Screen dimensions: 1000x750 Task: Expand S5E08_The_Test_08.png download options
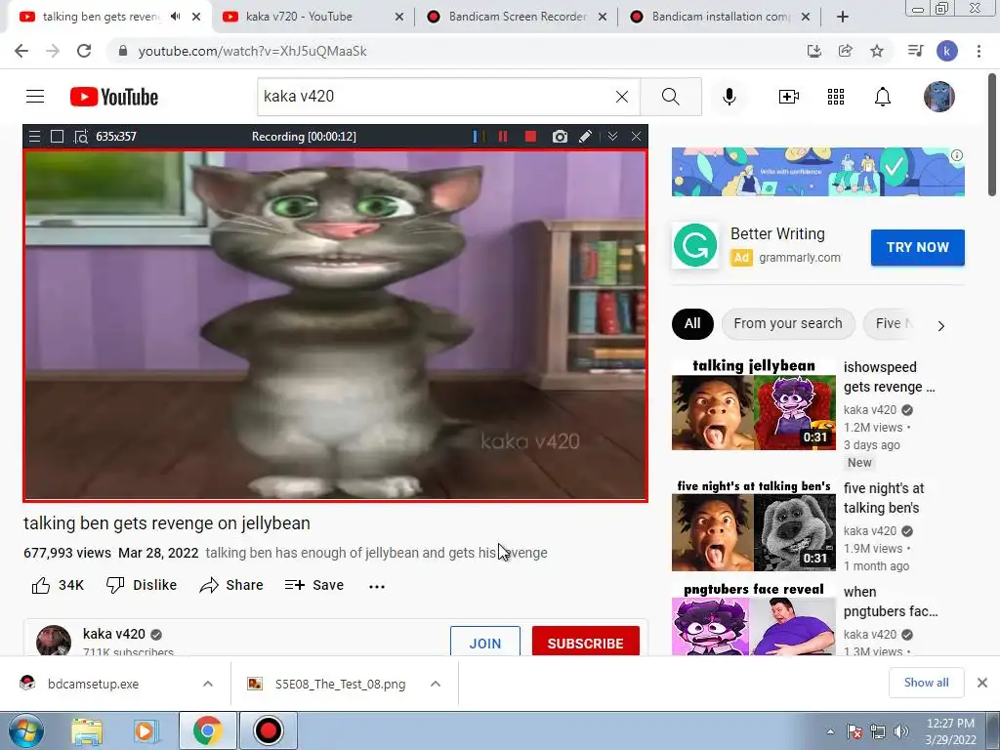pyautogui.click(x=436, y=684)
